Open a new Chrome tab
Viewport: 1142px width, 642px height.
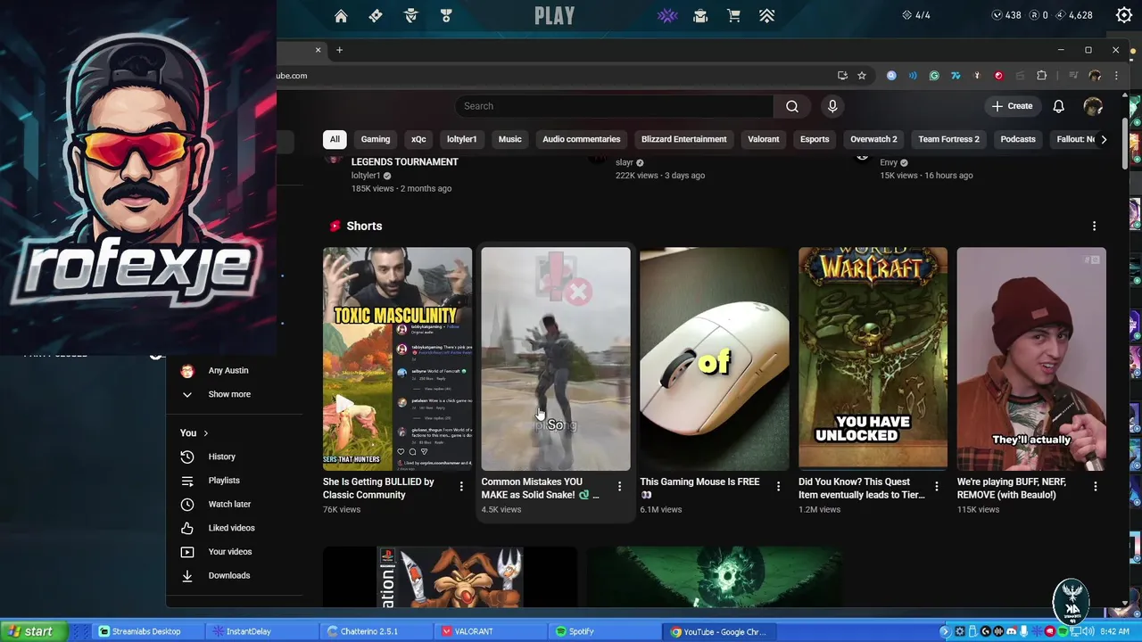339,50
